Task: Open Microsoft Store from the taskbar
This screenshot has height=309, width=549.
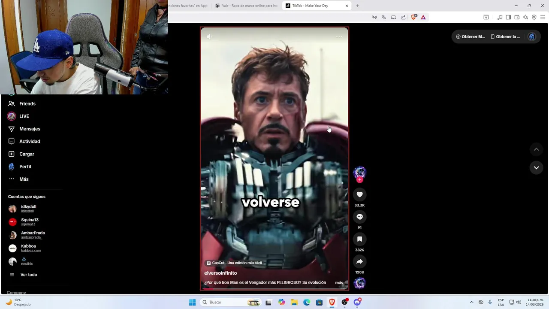Action: point(319,302)
